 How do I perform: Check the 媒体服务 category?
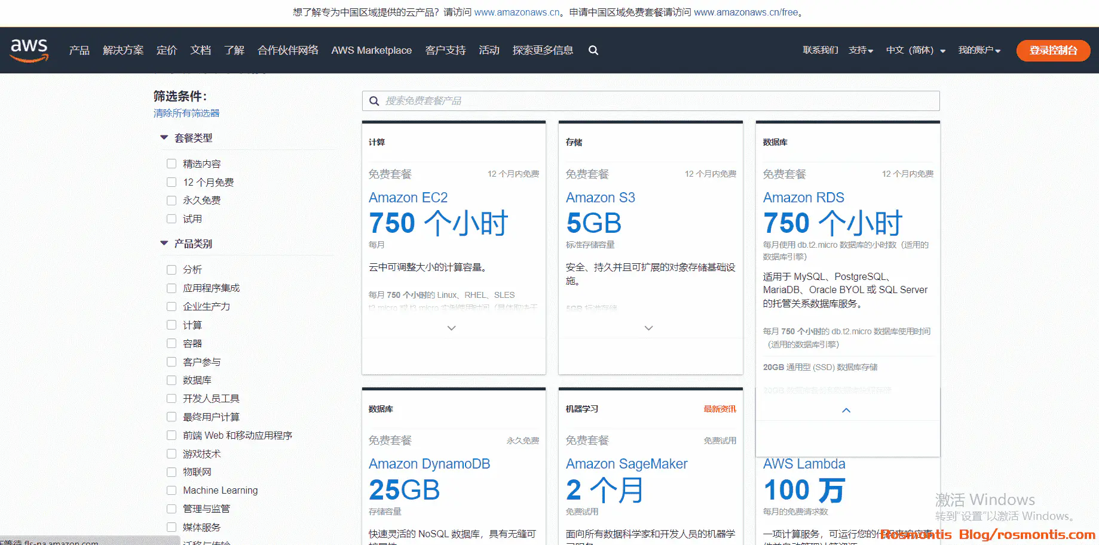[172, 527]
